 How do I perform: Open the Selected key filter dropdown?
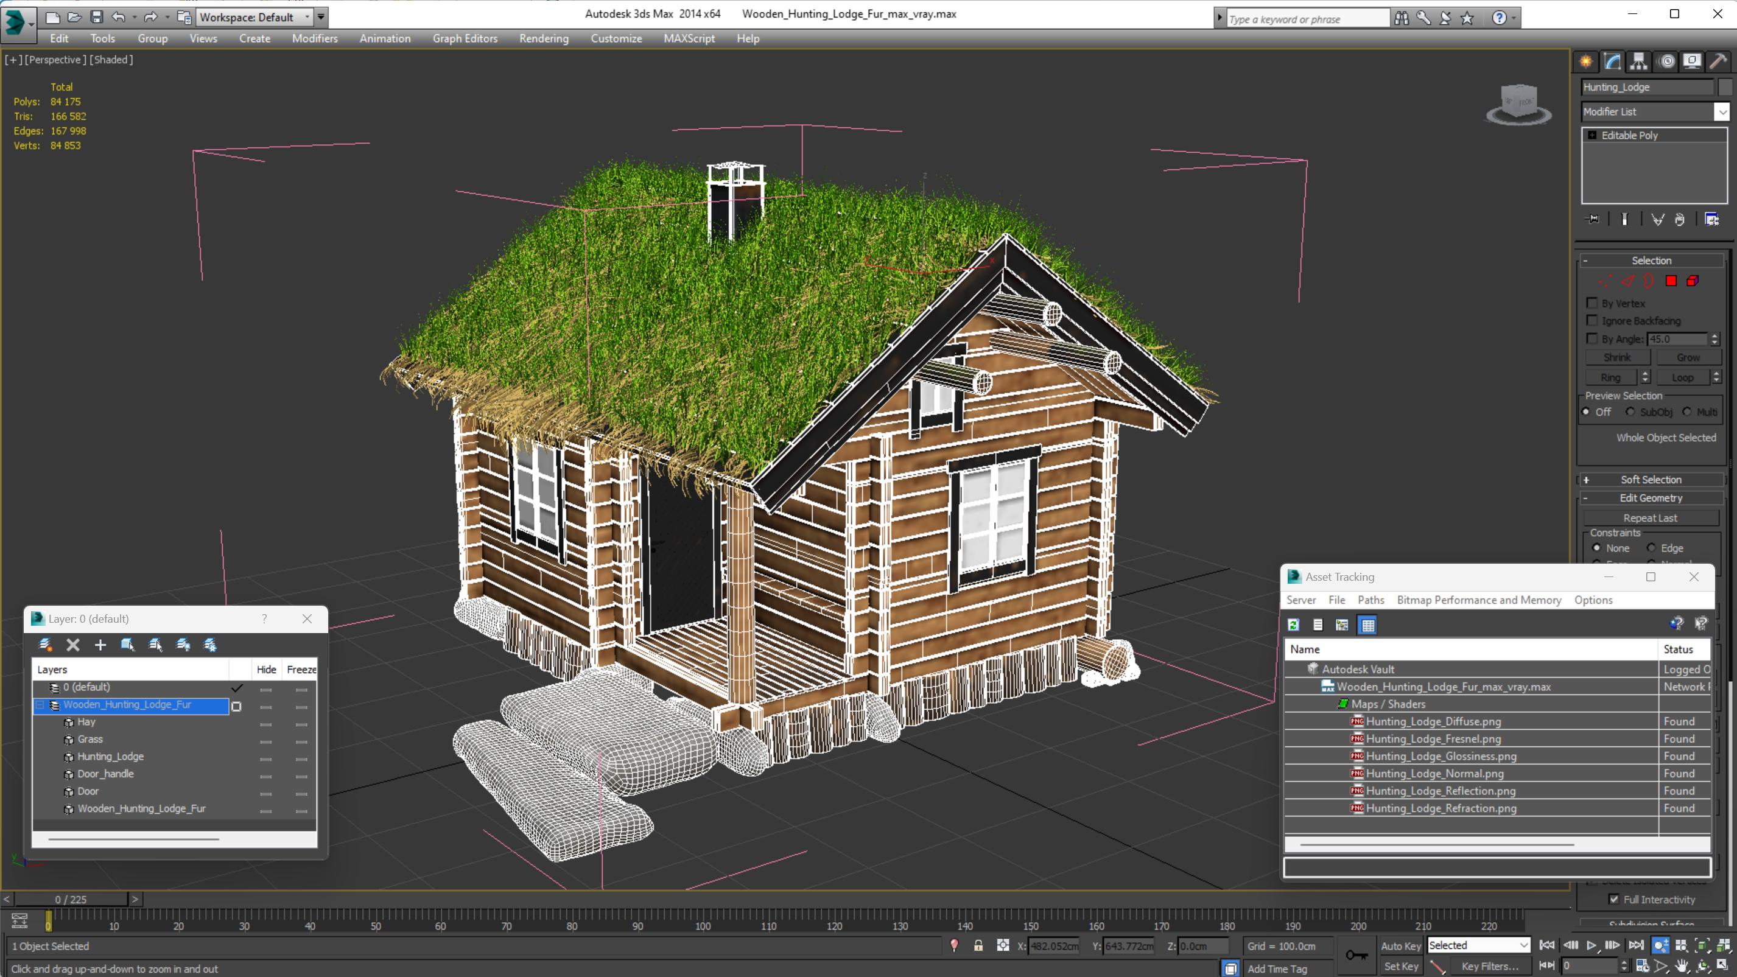[1478, 945]
